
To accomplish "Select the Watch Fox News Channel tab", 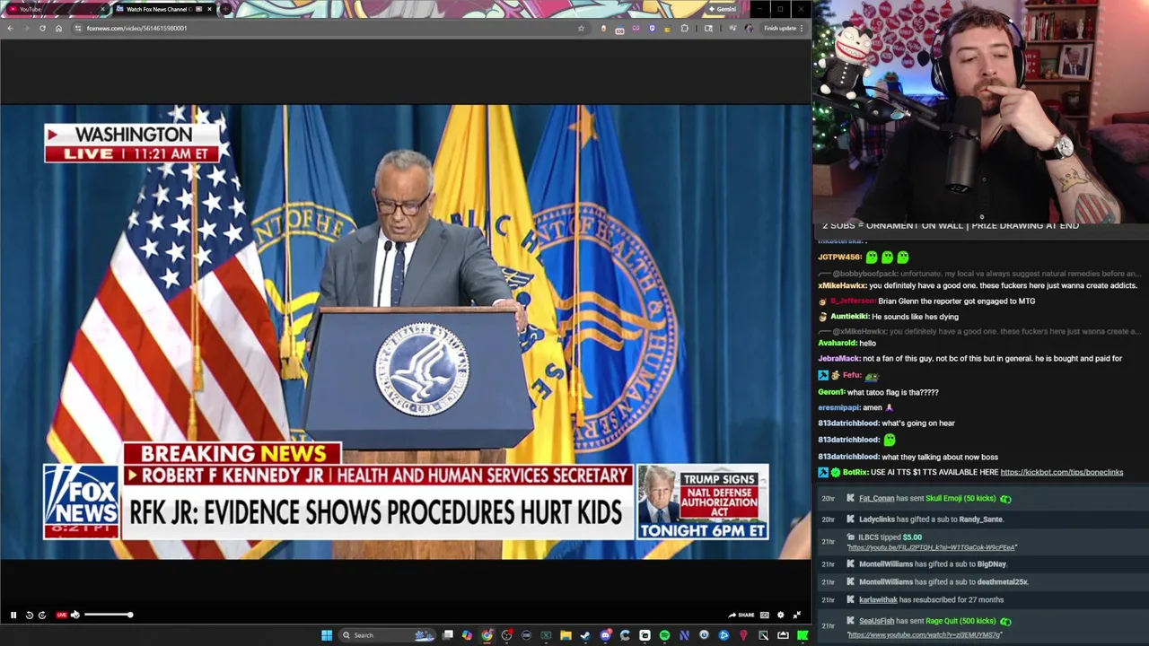I will coord(157,9).
